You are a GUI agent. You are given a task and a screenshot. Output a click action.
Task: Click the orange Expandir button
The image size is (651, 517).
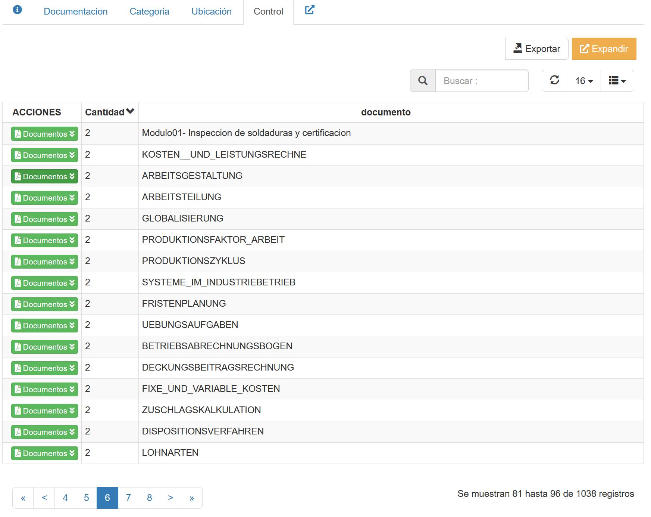click(x=604, y=49)
